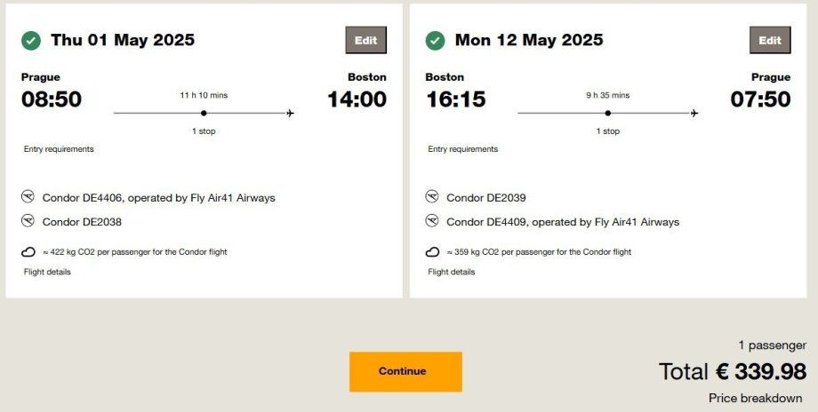Image resolution: width=818 pixels, height=412 pixels.
Task: Open the Price breakdown
Action: (758, 398)
